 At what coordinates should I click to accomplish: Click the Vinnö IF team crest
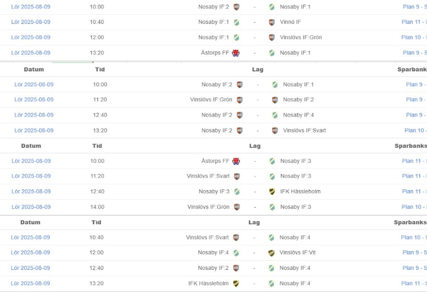[x=272, y=22]
